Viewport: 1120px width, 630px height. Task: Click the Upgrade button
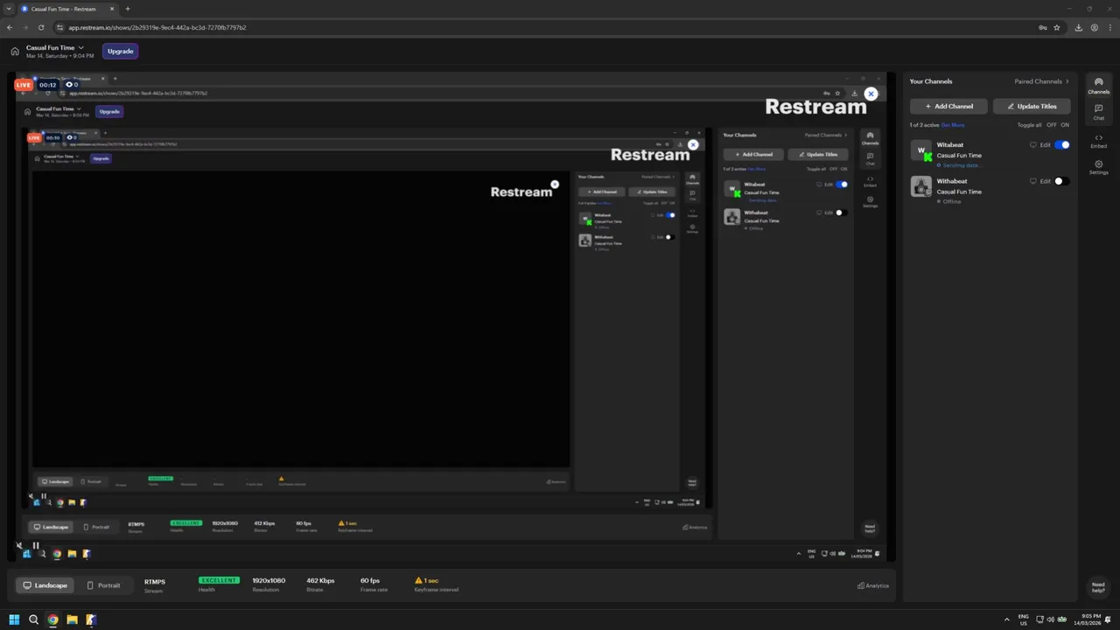click(x=120, y=51)
